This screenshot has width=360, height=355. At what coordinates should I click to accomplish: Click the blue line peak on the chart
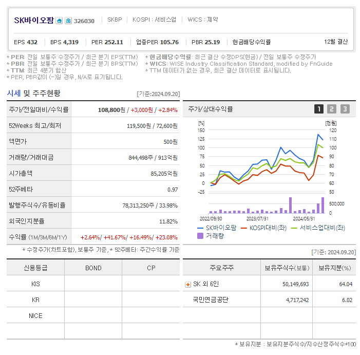tap(318, 135)
